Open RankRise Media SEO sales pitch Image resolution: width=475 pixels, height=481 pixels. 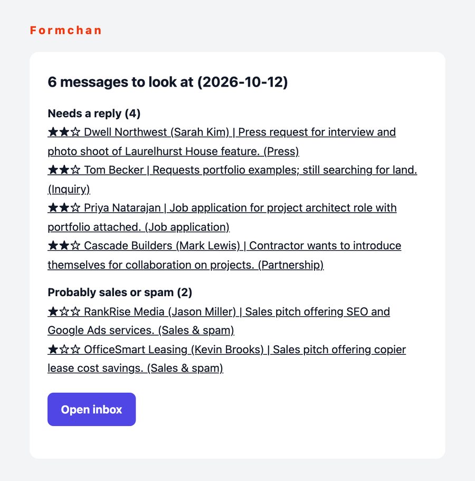(x=218, y=321)
